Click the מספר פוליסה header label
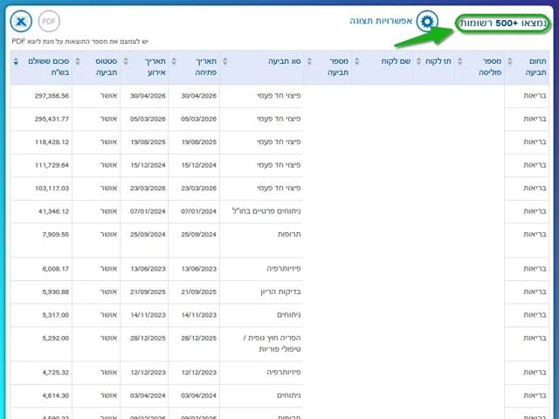Image resolution: width=559 pixels, height=419 pixels. pos(489,66)
